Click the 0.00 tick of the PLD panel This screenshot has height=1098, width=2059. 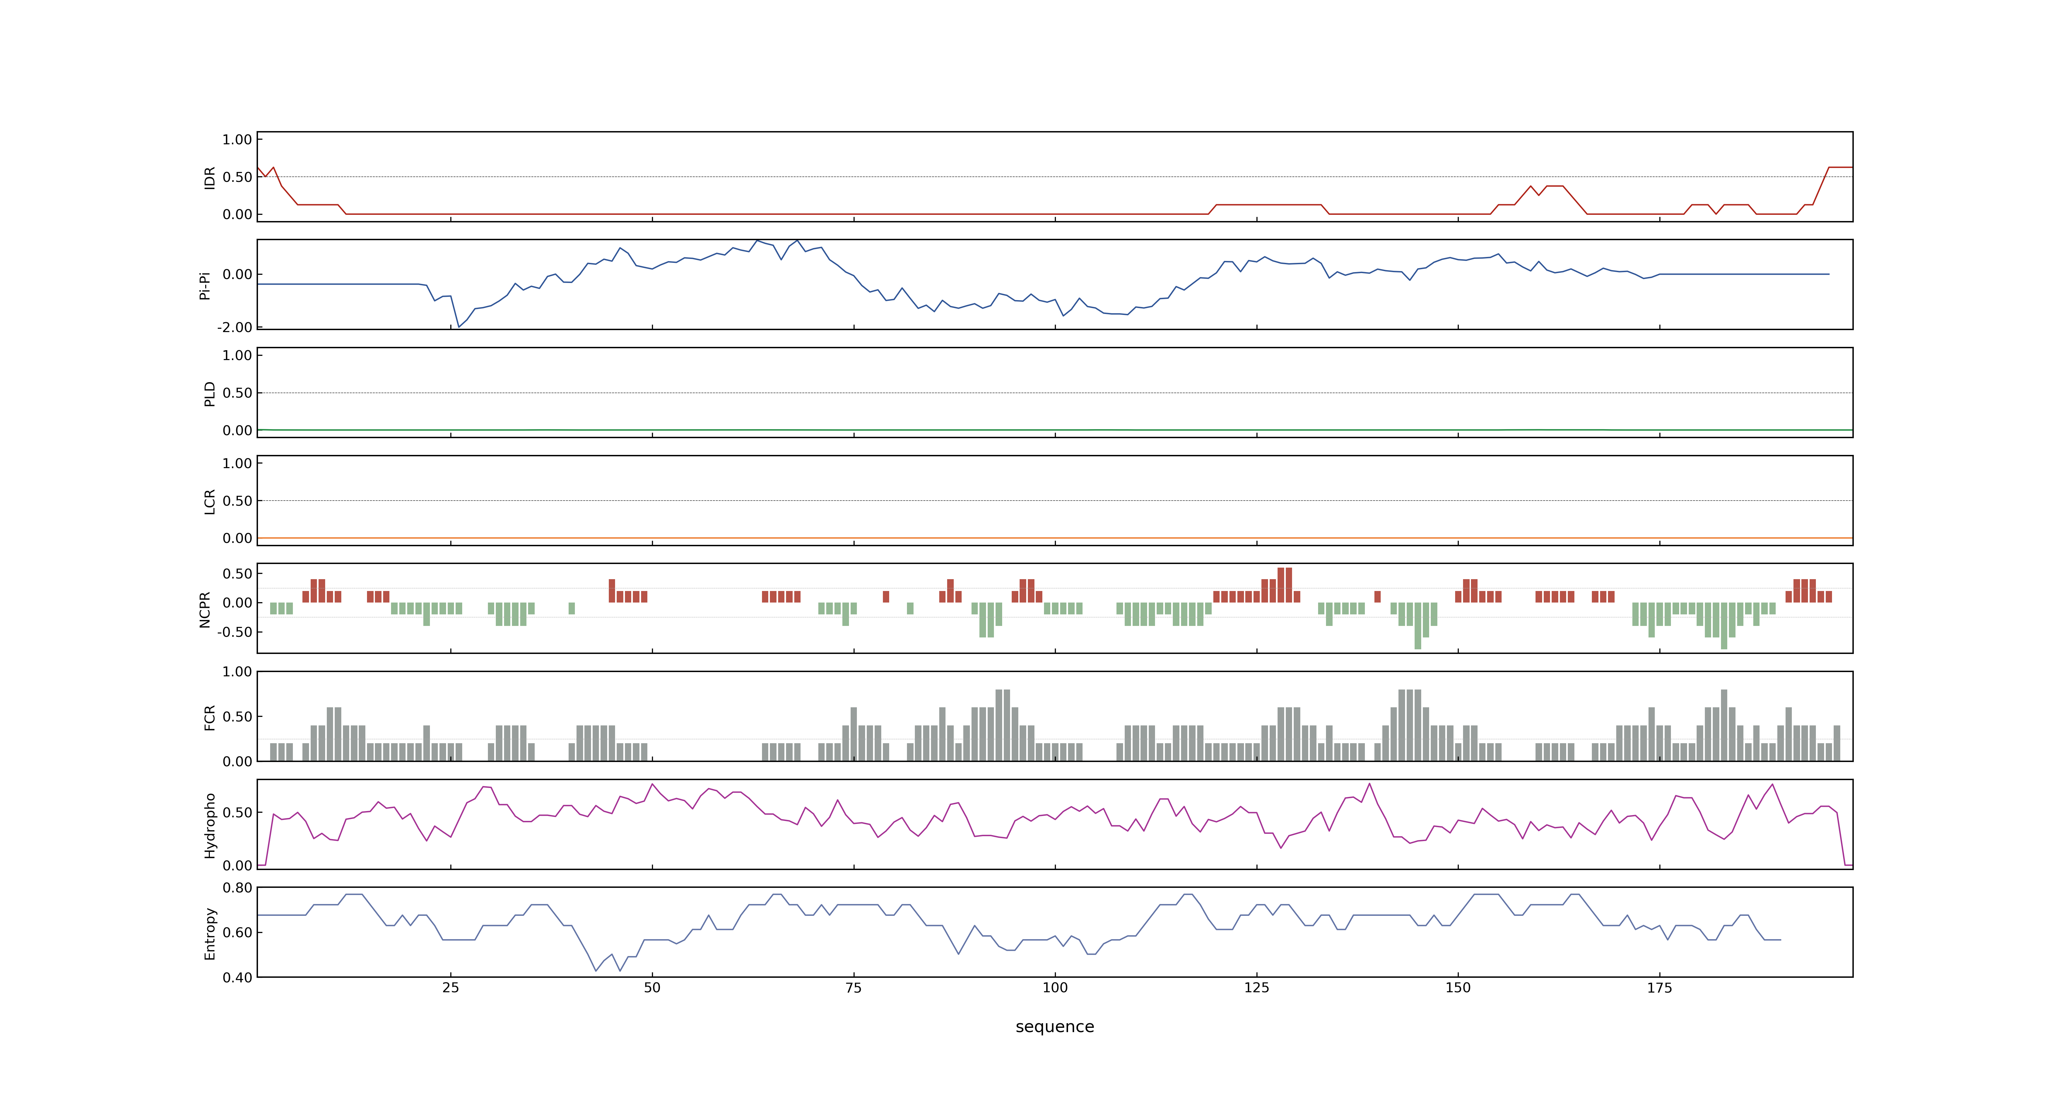[x=238, y=431]
